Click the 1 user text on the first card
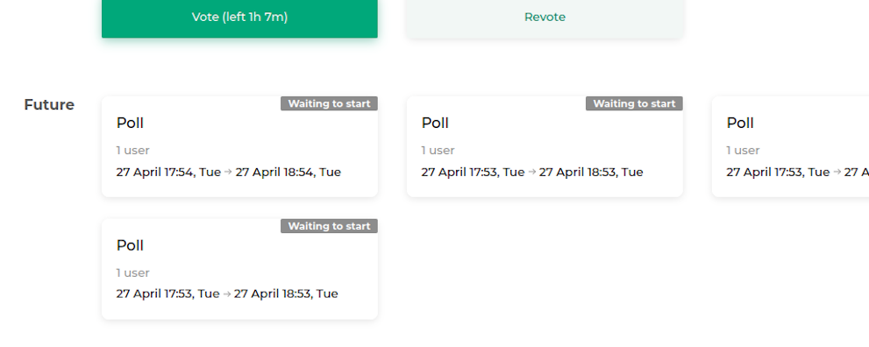This screenshot has height=347, width=869. tap(133, 150)
